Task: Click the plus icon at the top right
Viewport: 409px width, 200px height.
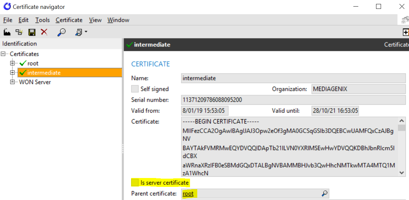Action: (x=406, y=32)
